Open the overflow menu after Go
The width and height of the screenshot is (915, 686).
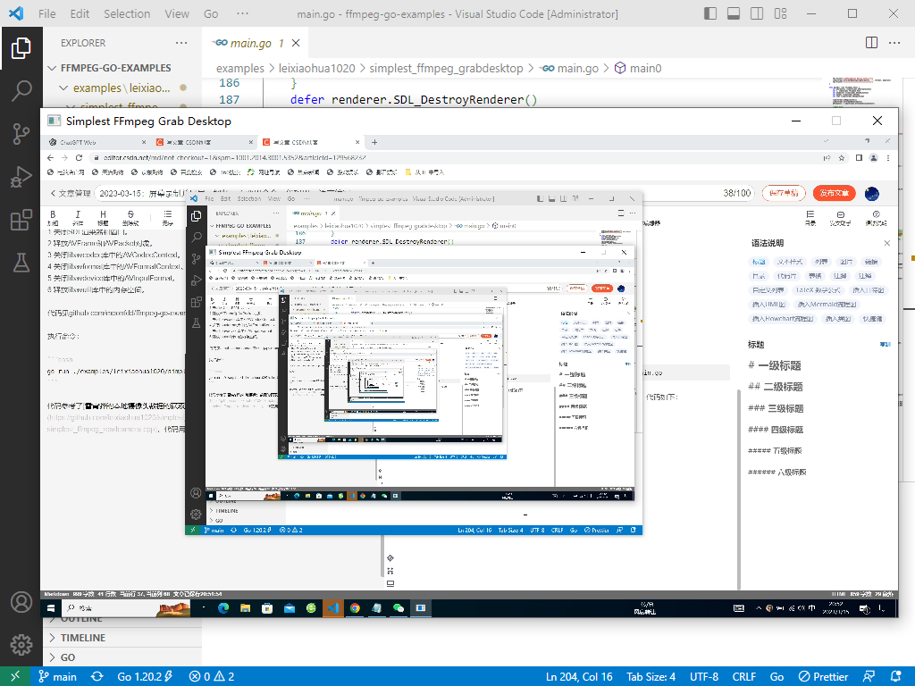243,13
